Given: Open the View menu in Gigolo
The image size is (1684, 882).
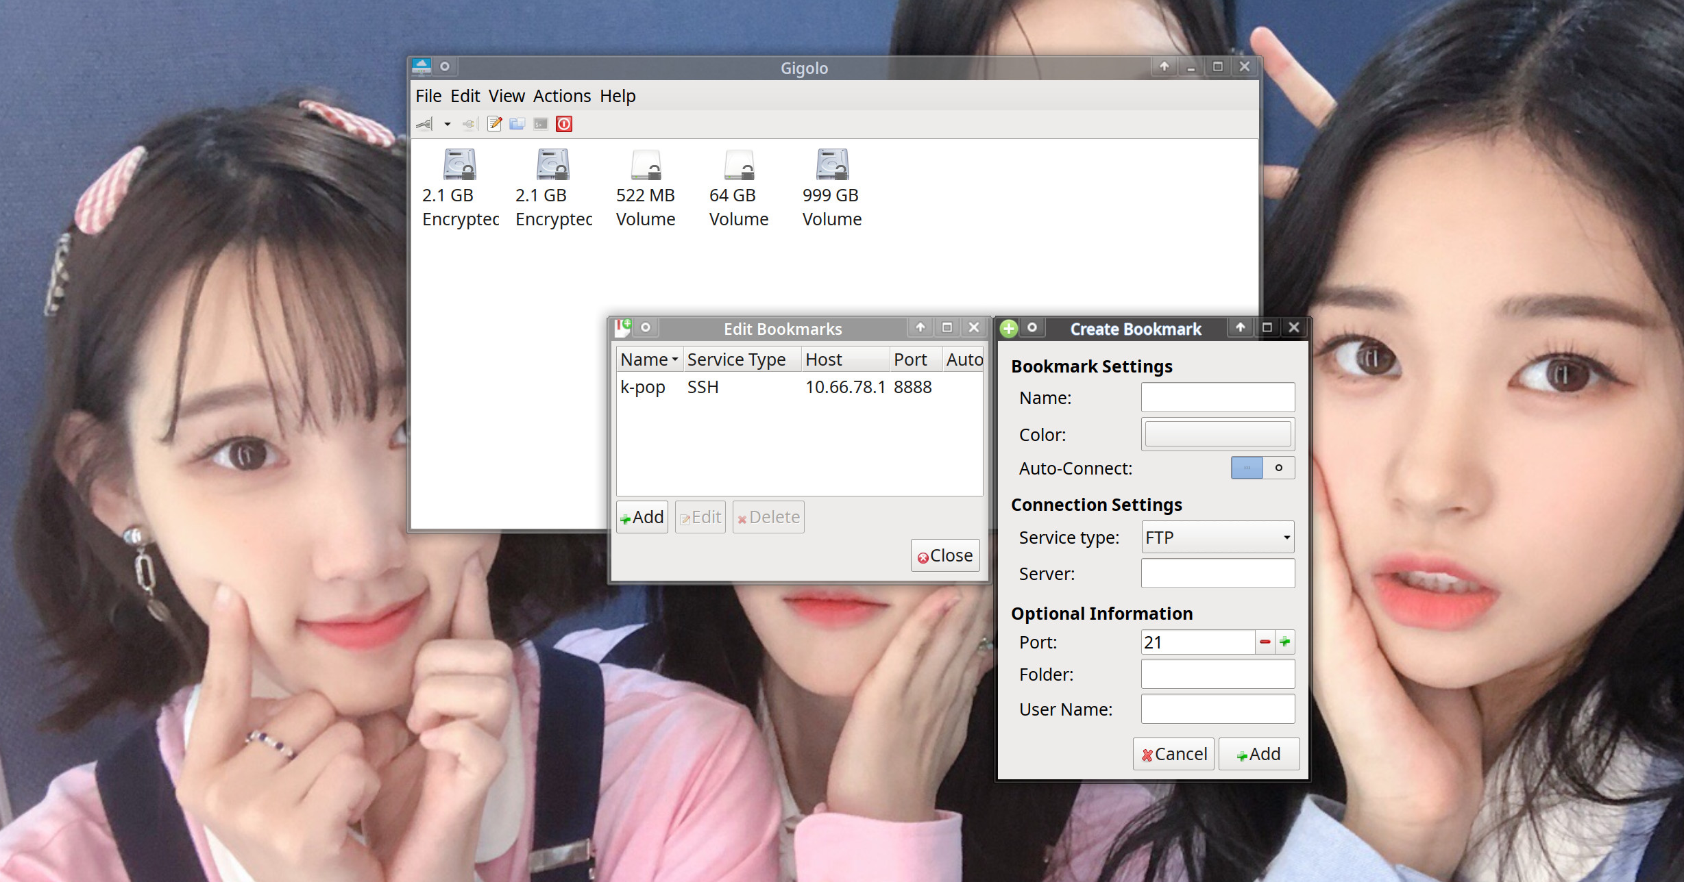Looking at the screenshot, I should (x=507, y=96).
